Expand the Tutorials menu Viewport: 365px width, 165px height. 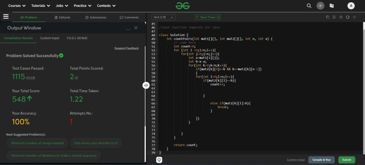click(x=41, y=6)
